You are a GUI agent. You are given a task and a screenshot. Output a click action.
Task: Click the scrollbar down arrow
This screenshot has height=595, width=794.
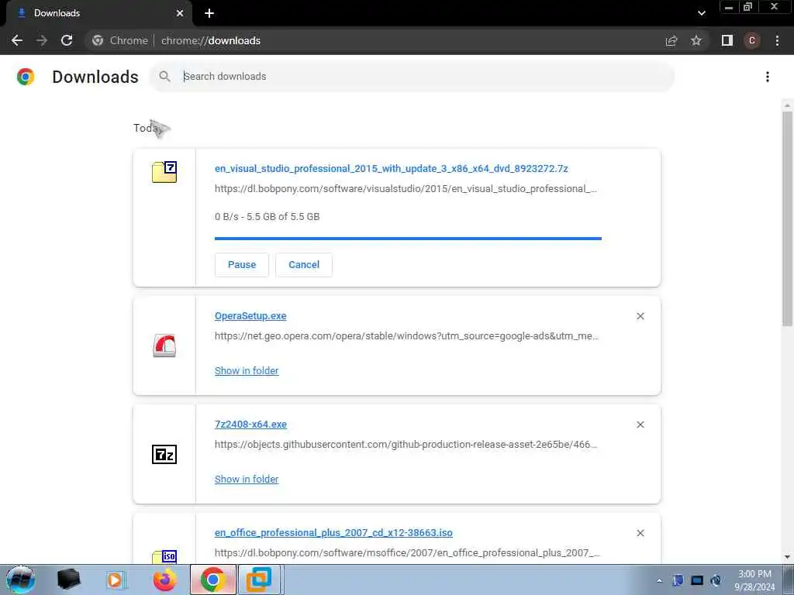pyautogui.click(x=787, y=557)
